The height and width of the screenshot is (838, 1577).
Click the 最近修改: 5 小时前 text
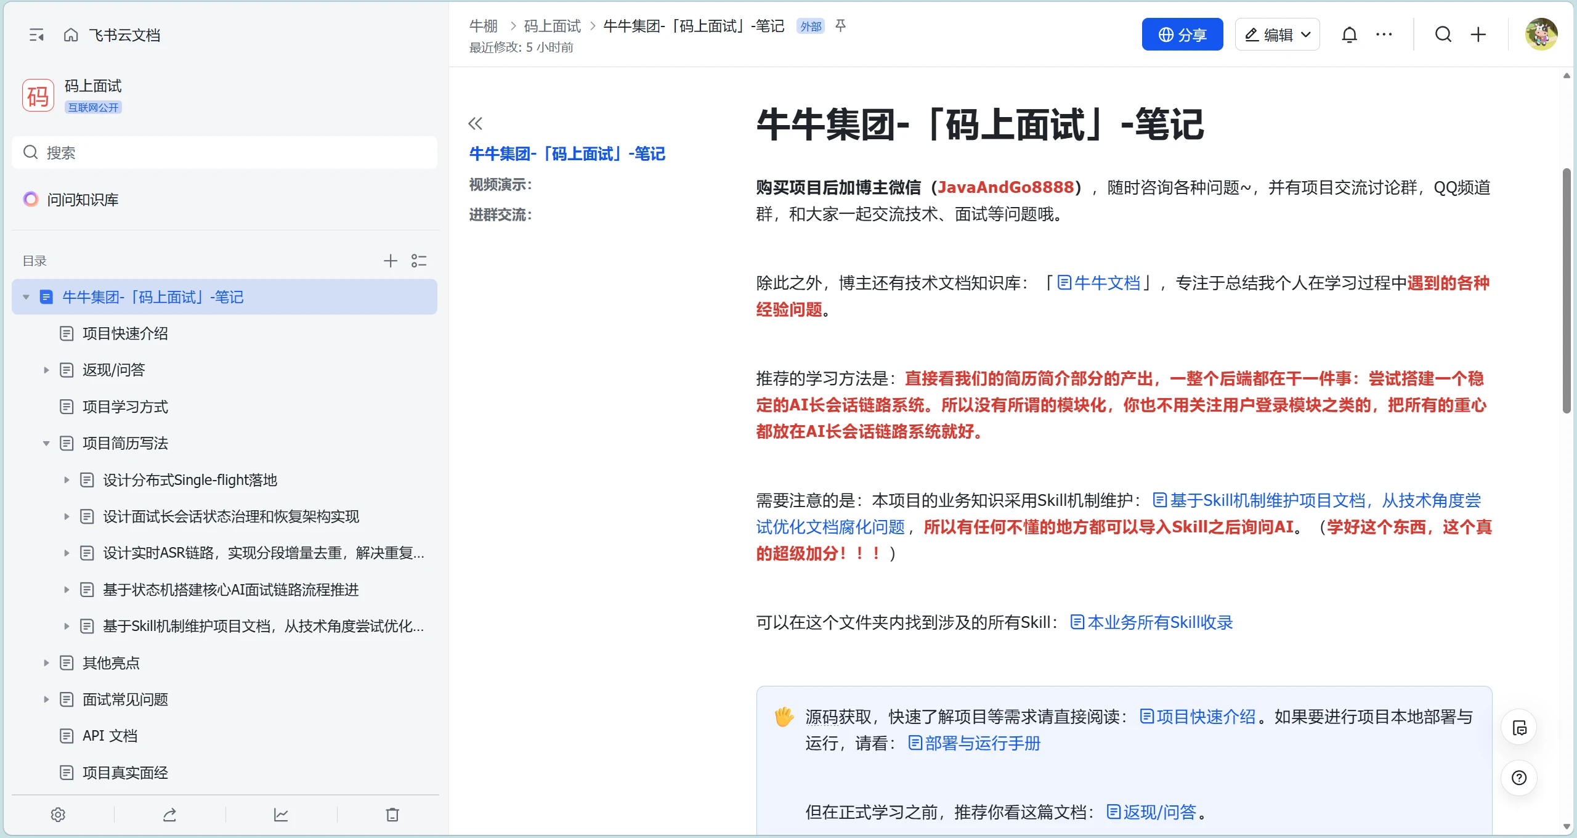pyautogui.click(x=521, y=47)
